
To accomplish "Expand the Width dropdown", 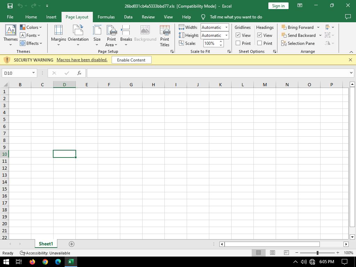I will click(x=226, y=27).
